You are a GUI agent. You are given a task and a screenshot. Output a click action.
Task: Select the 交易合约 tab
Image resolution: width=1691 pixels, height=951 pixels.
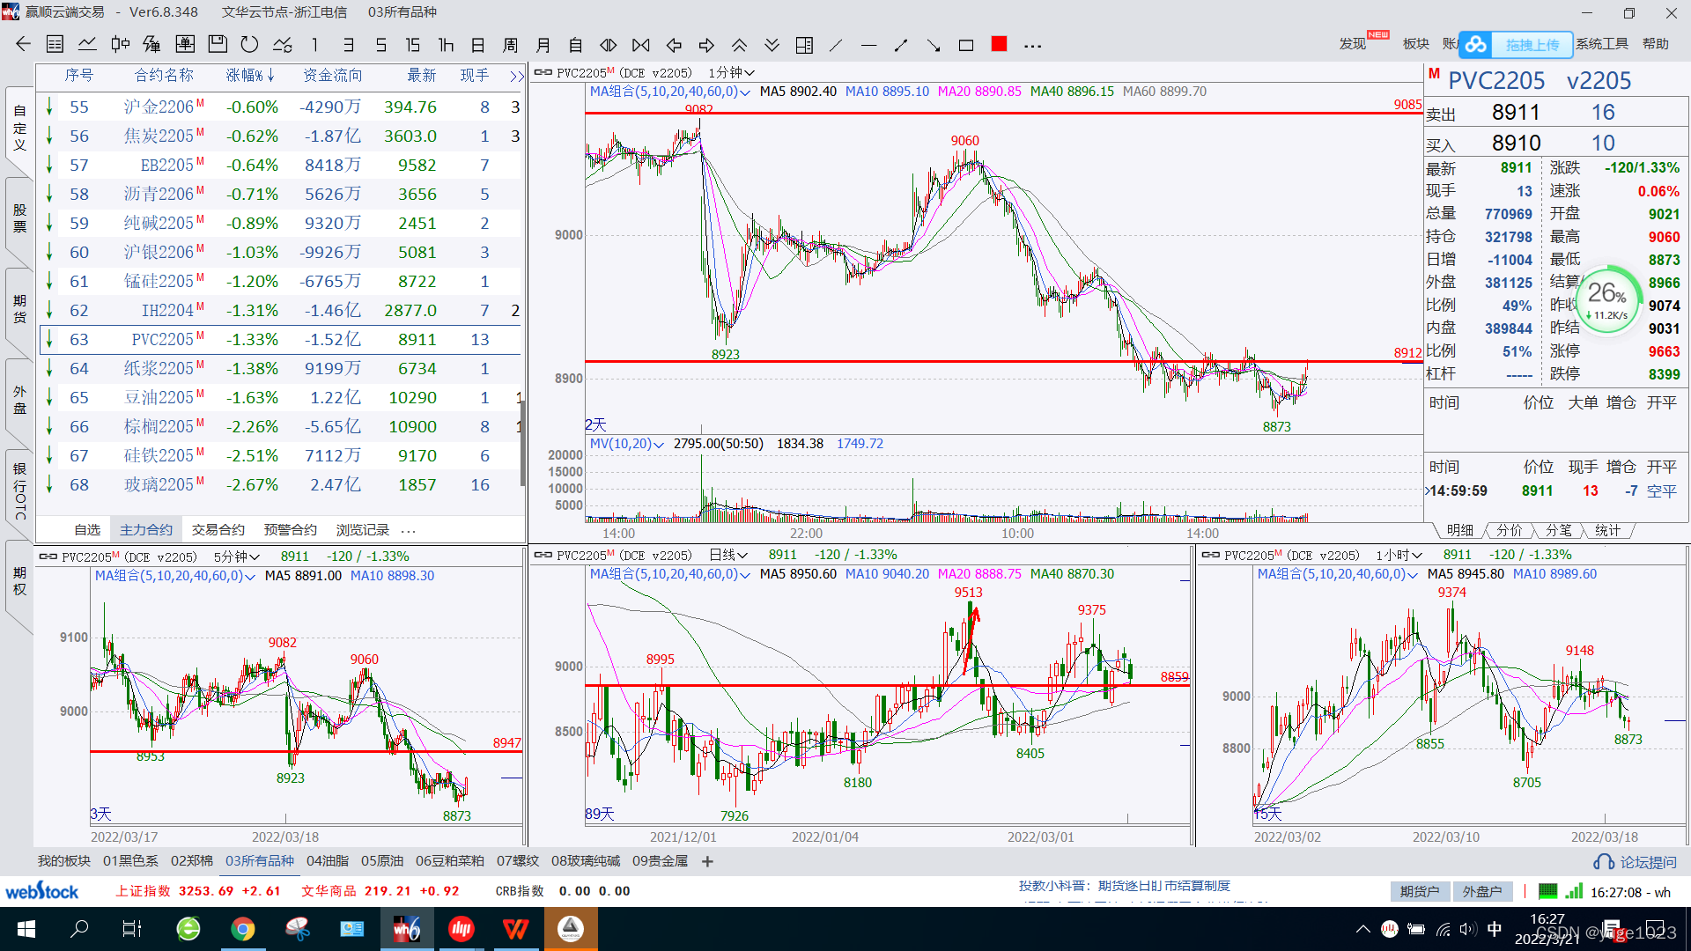tap(218, 530)
